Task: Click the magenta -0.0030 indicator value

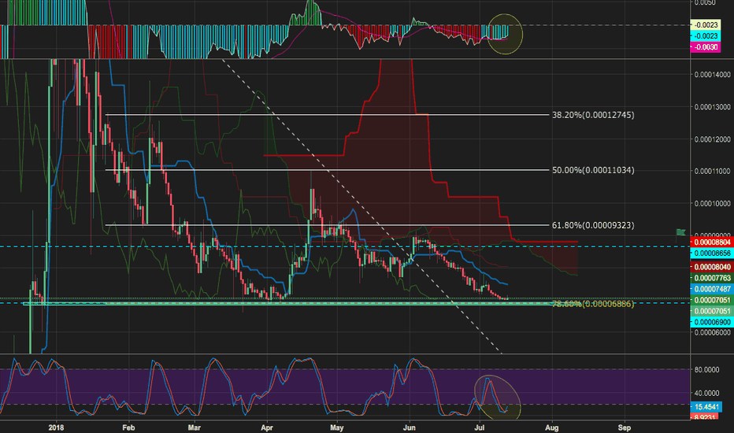Action: tap(705, 46)
